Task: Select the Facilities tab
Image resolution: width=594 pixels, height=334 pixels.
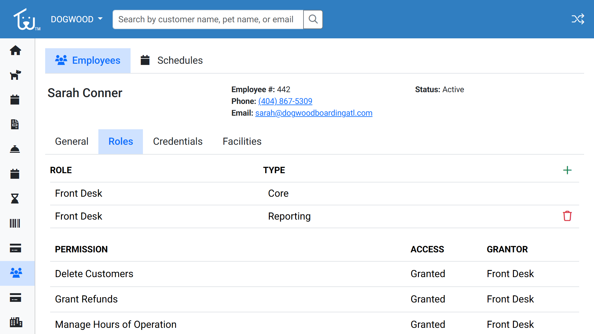Action: 242,141
